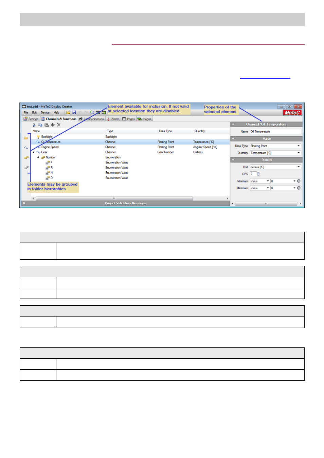Select the Gear channel row
The width and height of the screenshot is (324, 458).
pyautogui.click(x=130, y=152)
